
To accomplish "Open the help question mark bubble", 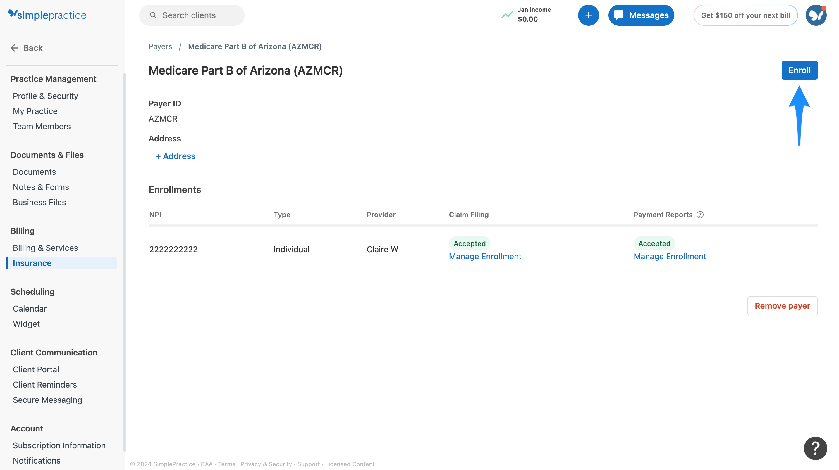I will click(815, 448).
